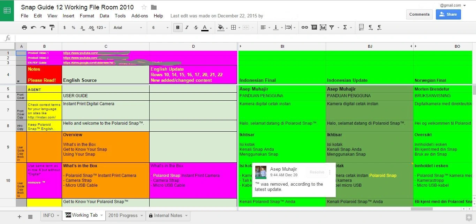476x224 pixels.
Task: Open the Help menu
Action: coord(158,16)
